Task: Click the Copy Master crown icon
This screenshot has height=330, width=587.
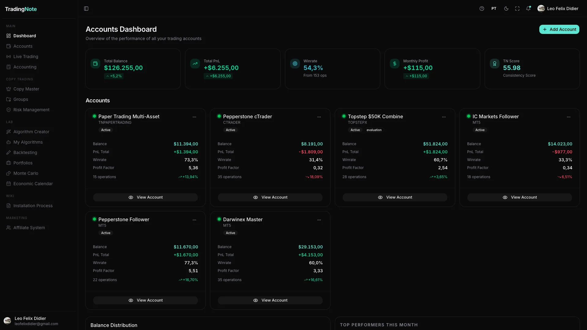Action: tap(9, 89)
